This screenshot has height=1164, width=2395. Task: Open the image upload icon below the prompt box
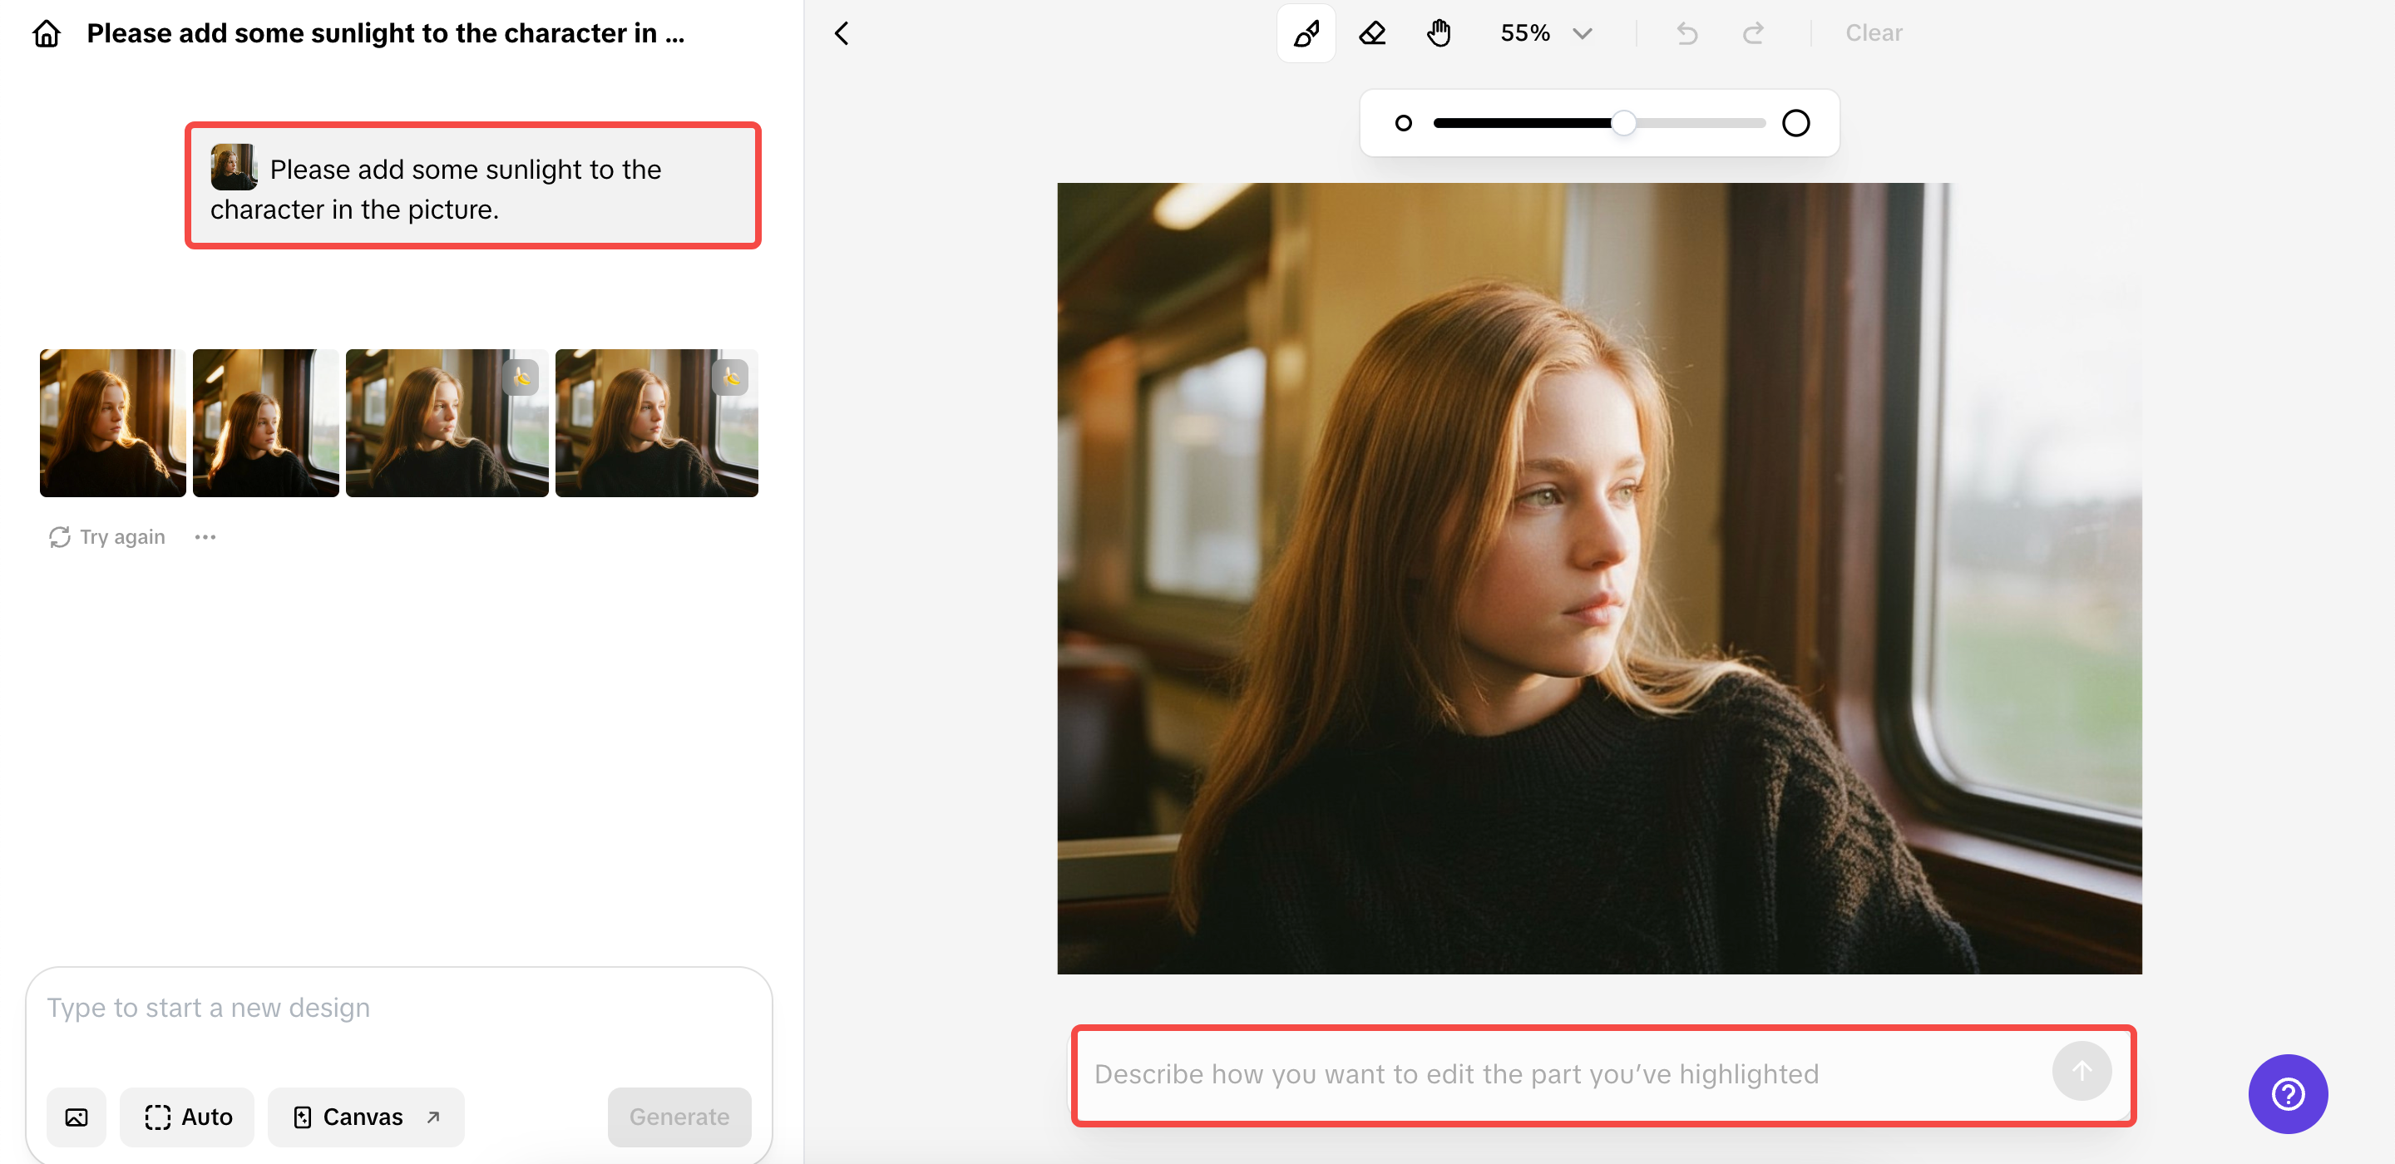pos(77,1117)
